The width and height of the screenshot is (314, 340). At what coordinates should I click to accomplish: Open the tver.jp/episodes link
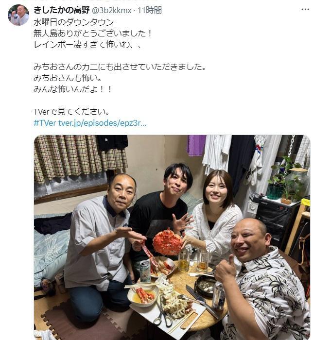coord(103,123)
